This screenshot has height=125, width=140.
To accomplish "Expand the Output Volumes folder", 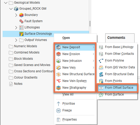I will pyautogui.click(x=16, y=40).
